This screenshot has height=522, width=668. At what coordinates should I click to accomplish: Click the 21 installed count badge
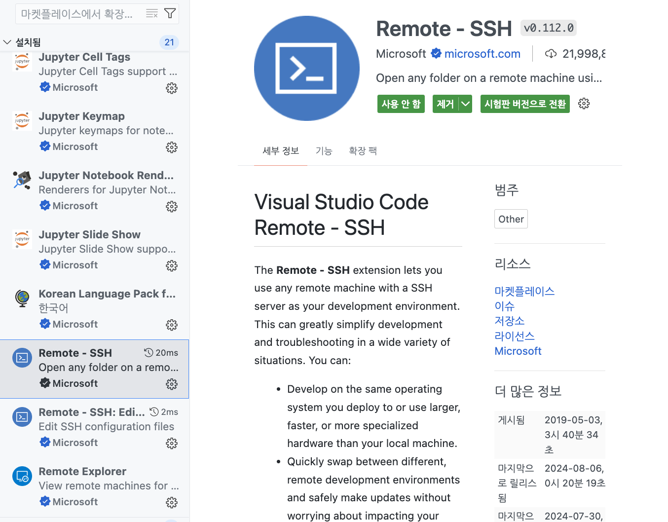169,42
